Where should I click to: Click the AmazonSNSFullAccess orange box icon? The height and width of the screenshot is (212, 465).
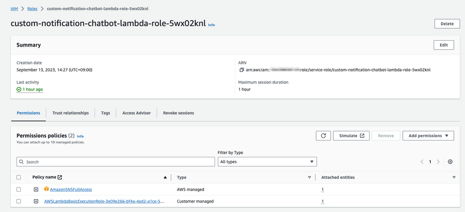(x=46, y=189)
